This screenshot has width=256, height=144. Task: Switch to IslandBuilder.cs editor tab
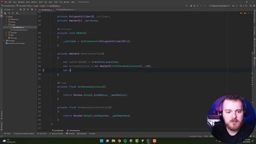[46, 10]
